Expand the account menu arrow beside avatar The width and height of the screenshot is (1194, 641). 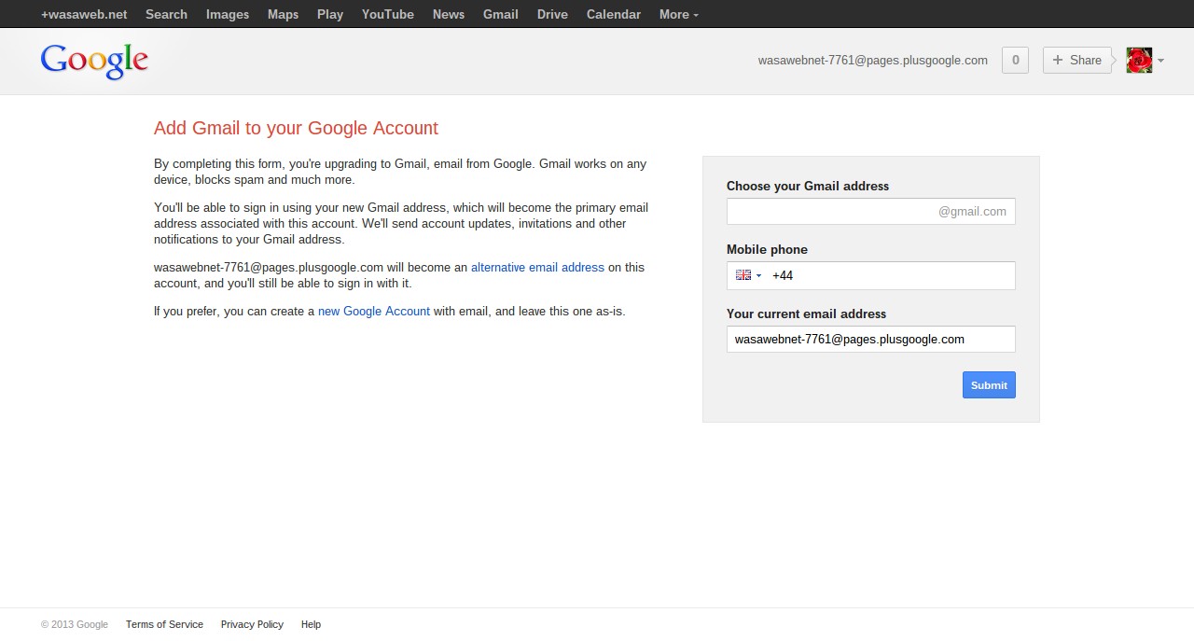point(1160,61)
